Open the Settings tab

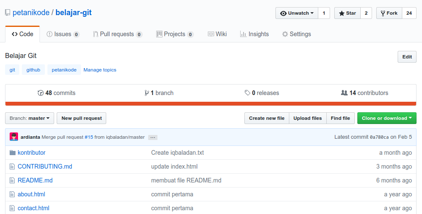296,34
